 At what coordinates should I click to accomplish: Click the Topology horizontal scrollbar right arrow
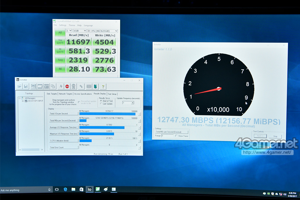[42, 150]
